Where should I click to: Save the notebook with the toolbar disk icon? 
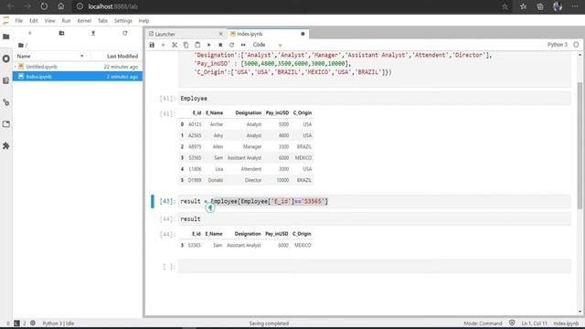(x=152, y=45)
